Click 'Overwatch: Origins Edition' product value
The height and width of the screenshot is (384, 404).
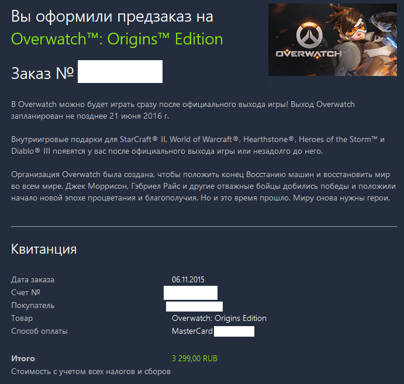[219, 319]
